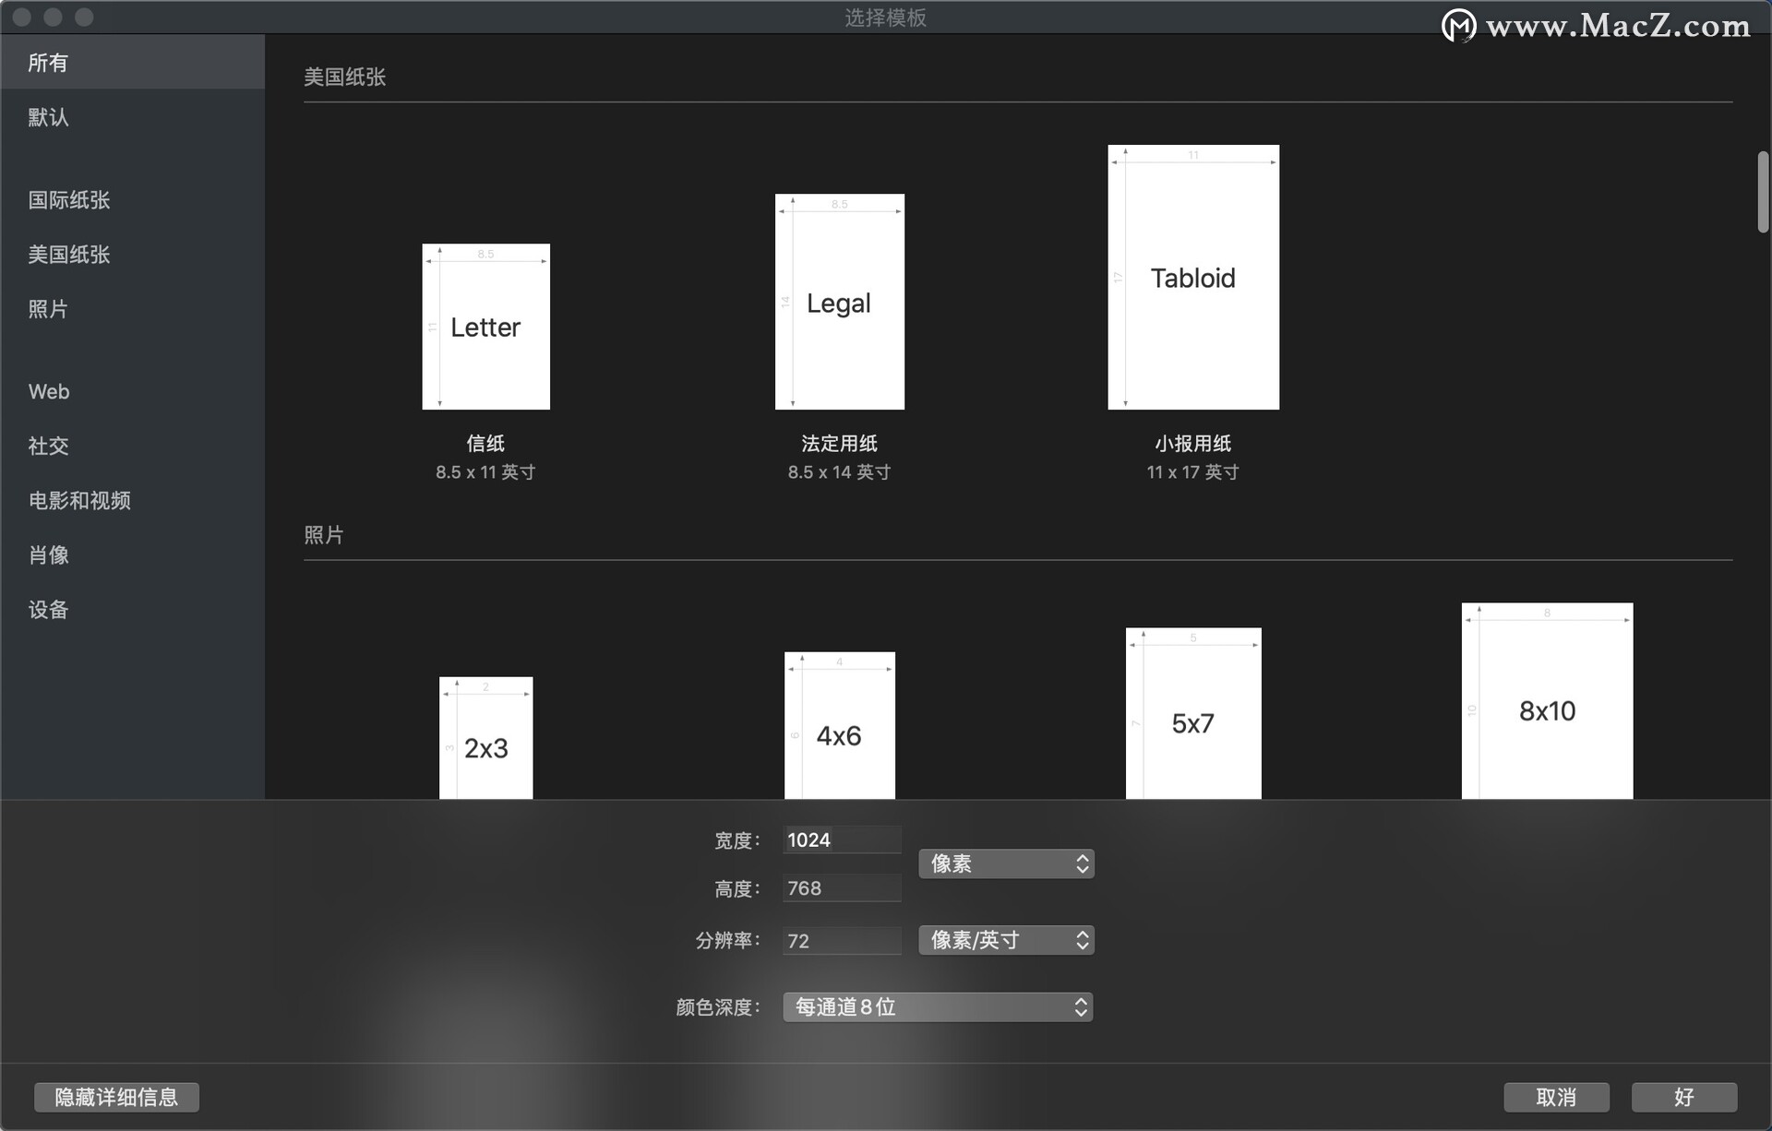1772x1131 pixels.
Task: Change color depth via 每通道8位 dropdown
Action: click(x=936, y=1006)
